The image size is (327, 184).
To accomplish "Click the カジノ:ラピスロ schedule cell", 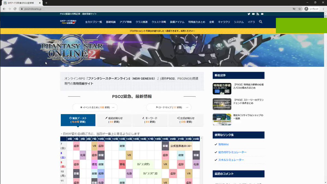I will pos(151,173).
